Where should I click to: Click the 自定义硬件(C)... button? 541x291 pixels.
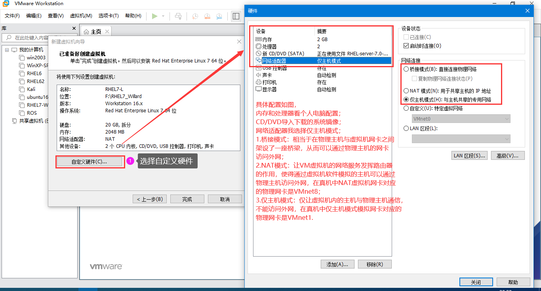click(89, 162)
